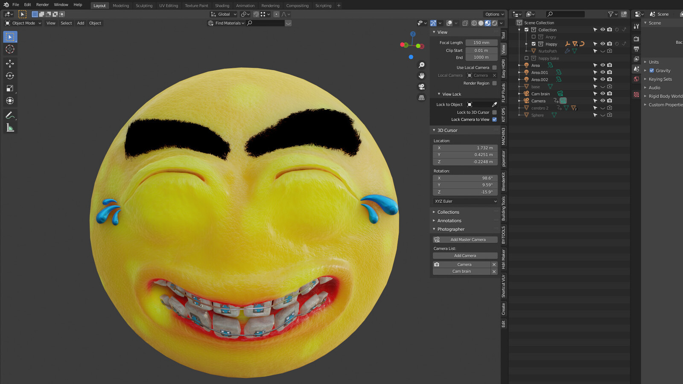Select the Select Box tool

click(x=10, y=37)
